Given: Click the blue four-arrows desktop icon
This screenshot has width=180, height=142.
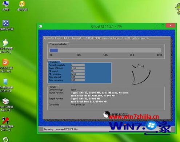Looking at the screenshot, I should pos(6,23).
